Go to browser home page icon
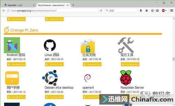This screenshot has width=175, height=106. [x=147, y=11]
